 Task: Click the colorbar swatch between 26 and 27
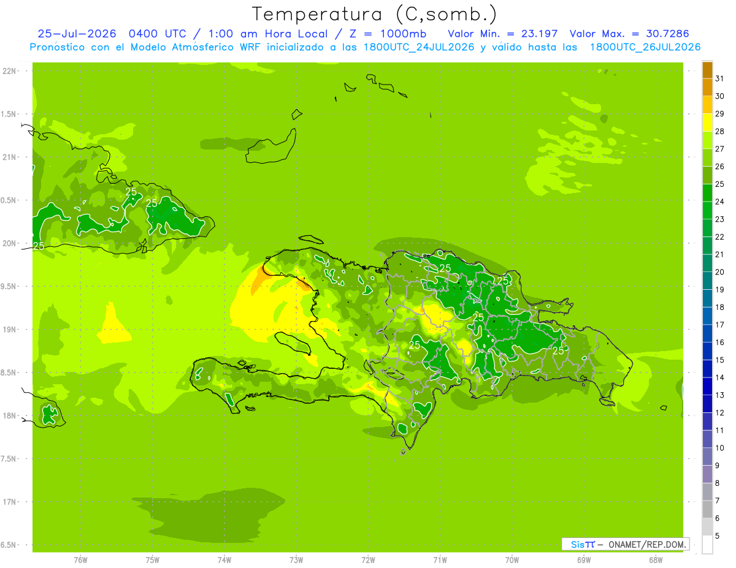tap(707, 158)
